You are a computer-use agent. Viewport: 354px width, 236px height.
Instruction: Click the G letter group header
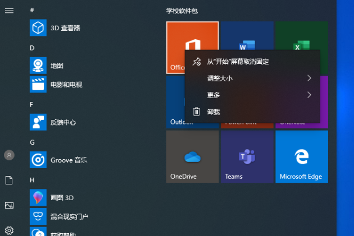pyautogui.click(x=32, y=142)
